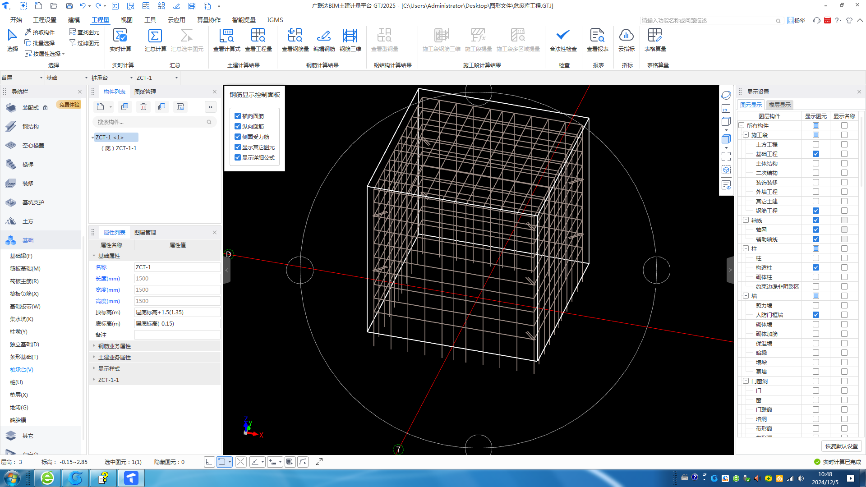Viewport: 866px width, 487px height.
Task: Click the 编辑钢筋 edit rebar icon
Action: click(x=324, y=36)
